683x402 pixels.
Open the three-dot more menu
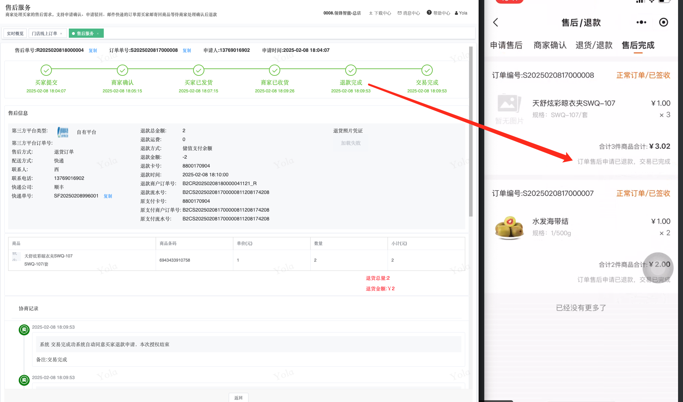[641, 23]
